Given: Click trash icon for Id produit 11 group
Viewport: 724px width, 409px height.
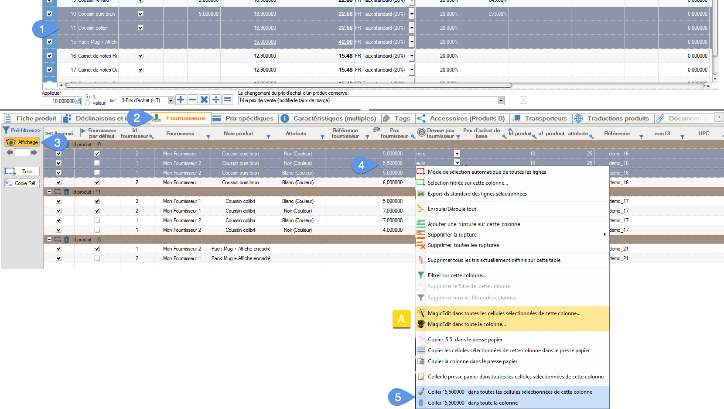Looking at the screenshot, I should point(67,192).
